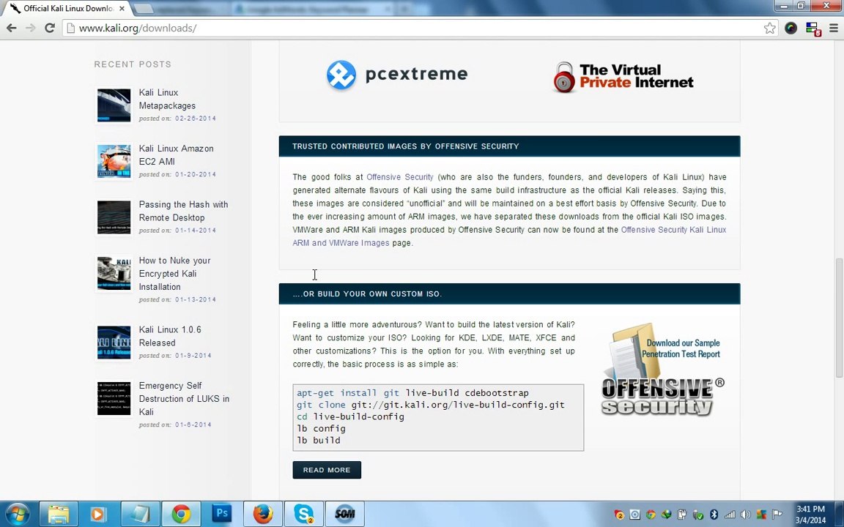
Task: Click the '....OR BUILD YOUR OWN CUSTOM ISO.' header
Action: click(x=509, y=294)
